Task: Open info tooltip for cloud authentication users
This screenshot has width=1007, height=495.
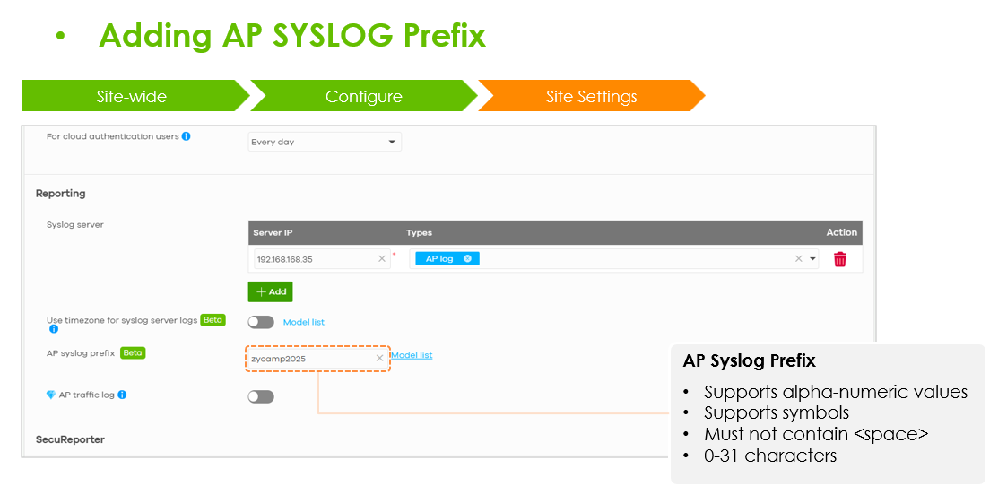Action: 187,136
